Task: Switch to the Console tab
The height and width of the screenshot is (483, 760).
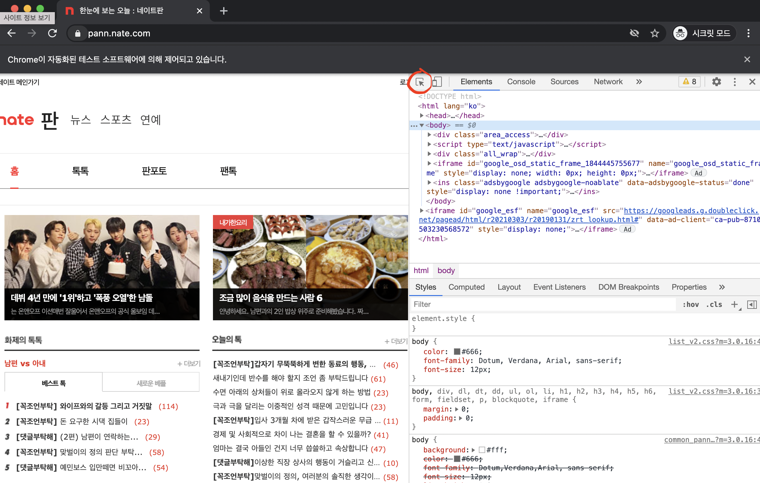Action: tap(521, 82)
